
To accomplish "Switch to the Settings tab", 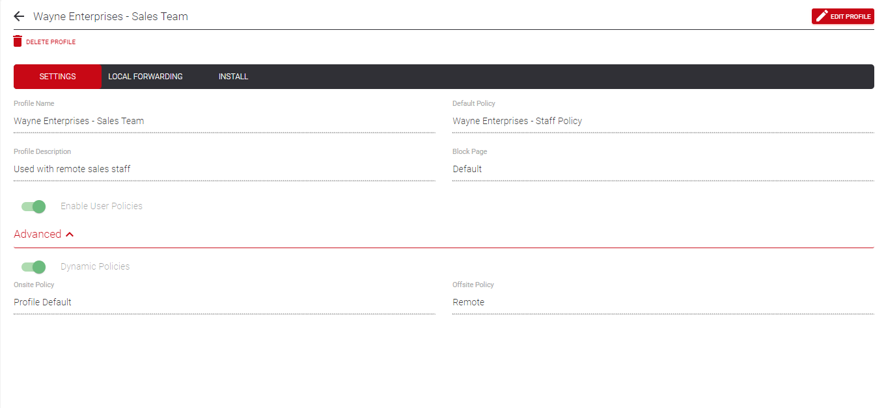I will click(57, 77).
